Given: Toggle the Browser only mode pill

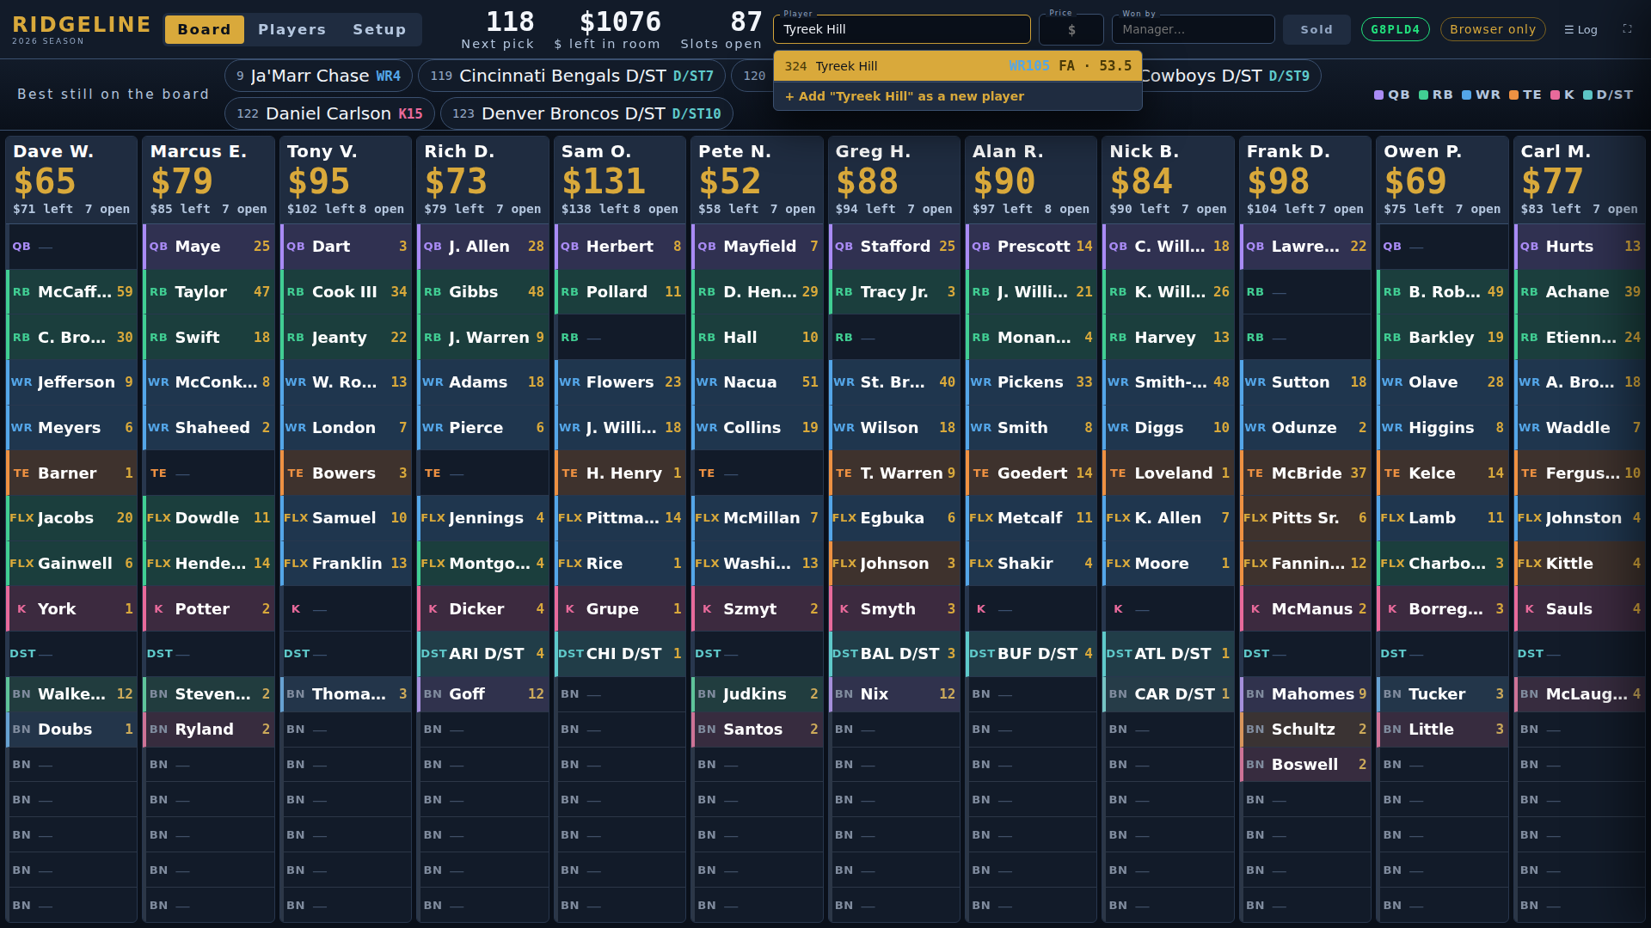Looking at the screenshot, I should point(1493,29).
